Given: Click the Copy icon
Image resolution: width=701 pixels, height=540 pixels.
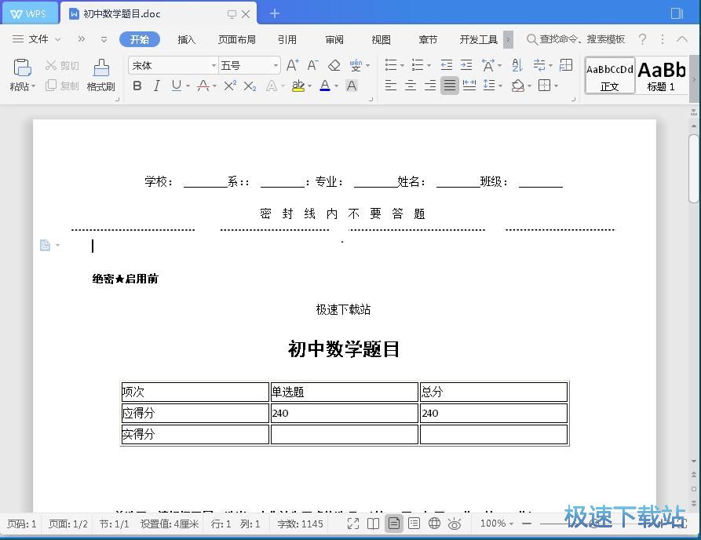Looking at the screenshot, I should [x=50, y=86].
